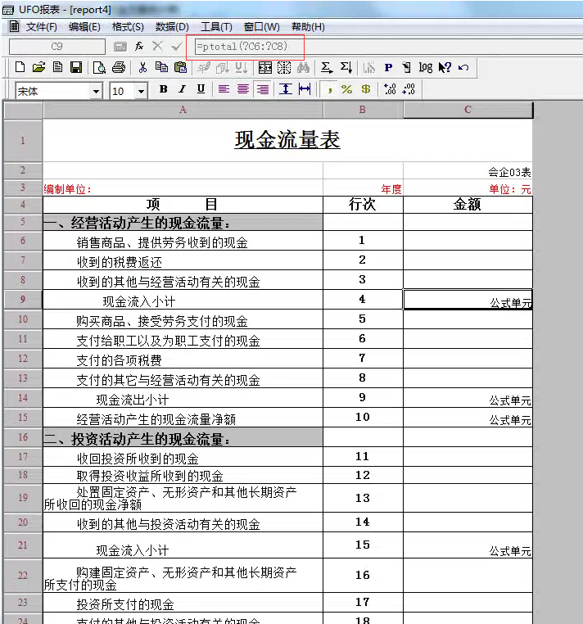Align text left

click(224, 88)
